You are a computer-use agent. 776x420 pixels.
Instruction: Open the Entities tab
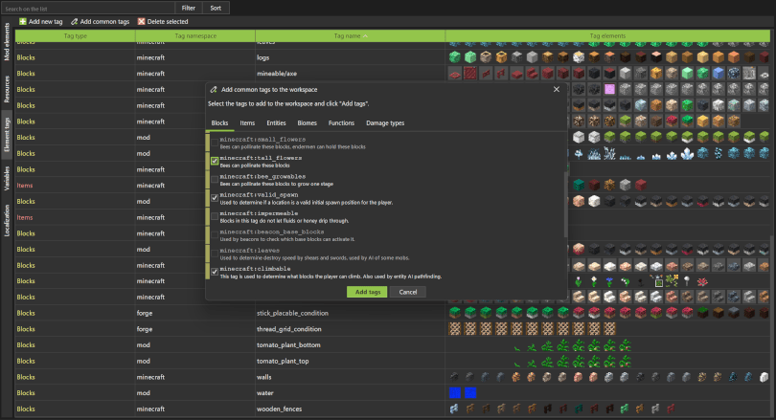(x=276, y=123)
